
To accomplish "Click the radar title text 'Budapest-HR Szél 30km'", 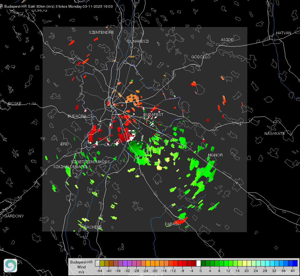I will 25,6.
